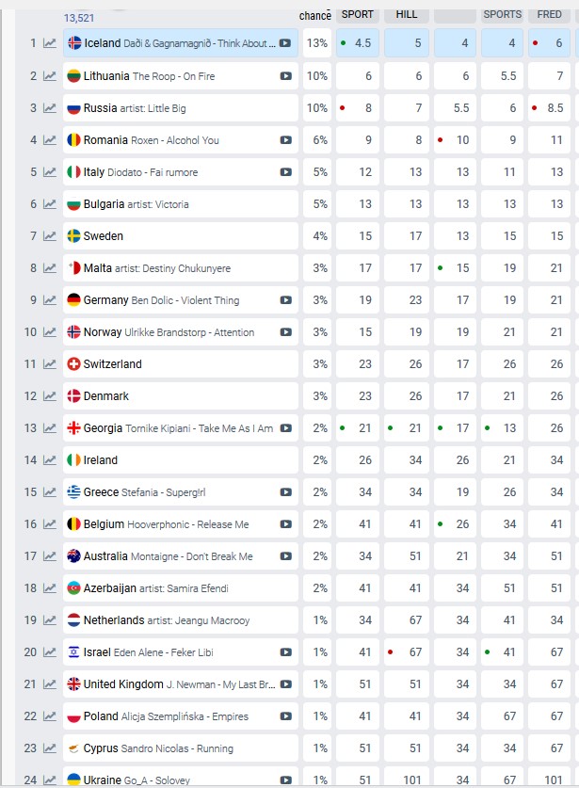This screenshot has width=579, height=788.
Task: Select the HILL bookmaker column header
Action: pyautogui.click(x=407, y=14)
